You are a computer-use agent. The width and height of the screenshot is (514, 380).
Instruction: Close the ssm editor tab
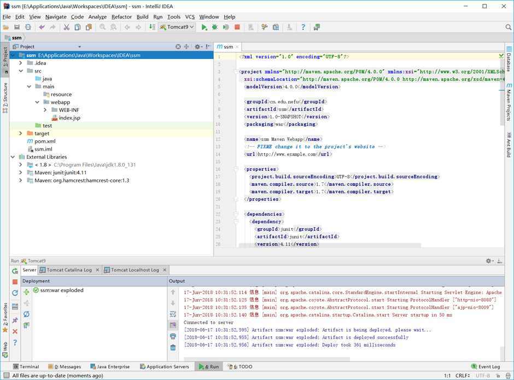point(237,47)
